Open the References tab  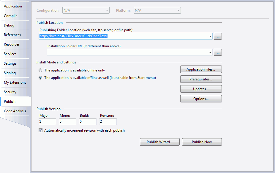tap(12, 35)
